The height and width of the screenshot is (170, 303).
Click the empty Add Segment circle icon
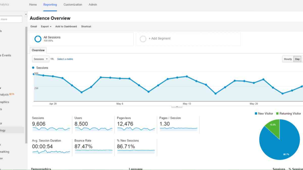143,39
